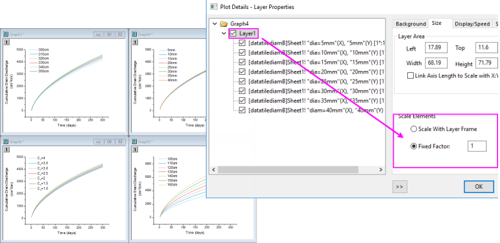The width and height of the screenshot is (500, 243).
Task: Open the Display/Speed tab
Action: pos(473,24)
